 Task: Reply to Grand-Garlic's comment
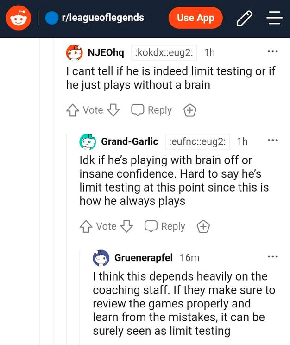click(165, 226)
